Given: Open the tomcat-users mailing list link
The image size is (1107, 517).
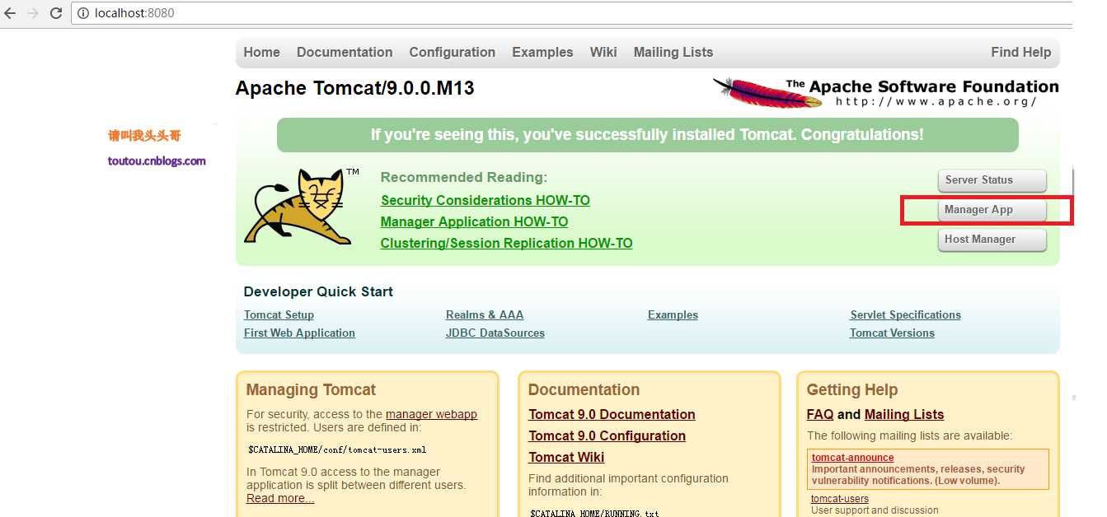Looking at the screenshot, I should [x=839, y=498].
